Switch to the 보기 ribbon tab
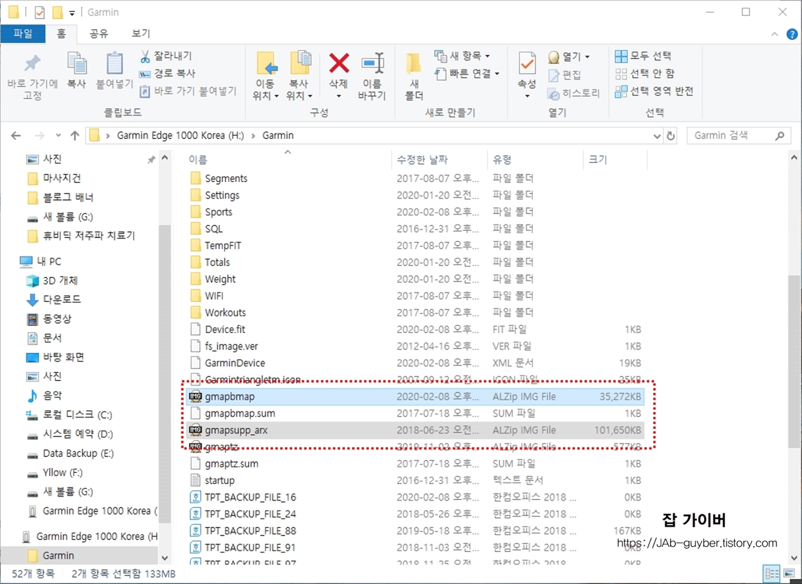This screenshot has height=584, width=802. click(x=139, y=33)
